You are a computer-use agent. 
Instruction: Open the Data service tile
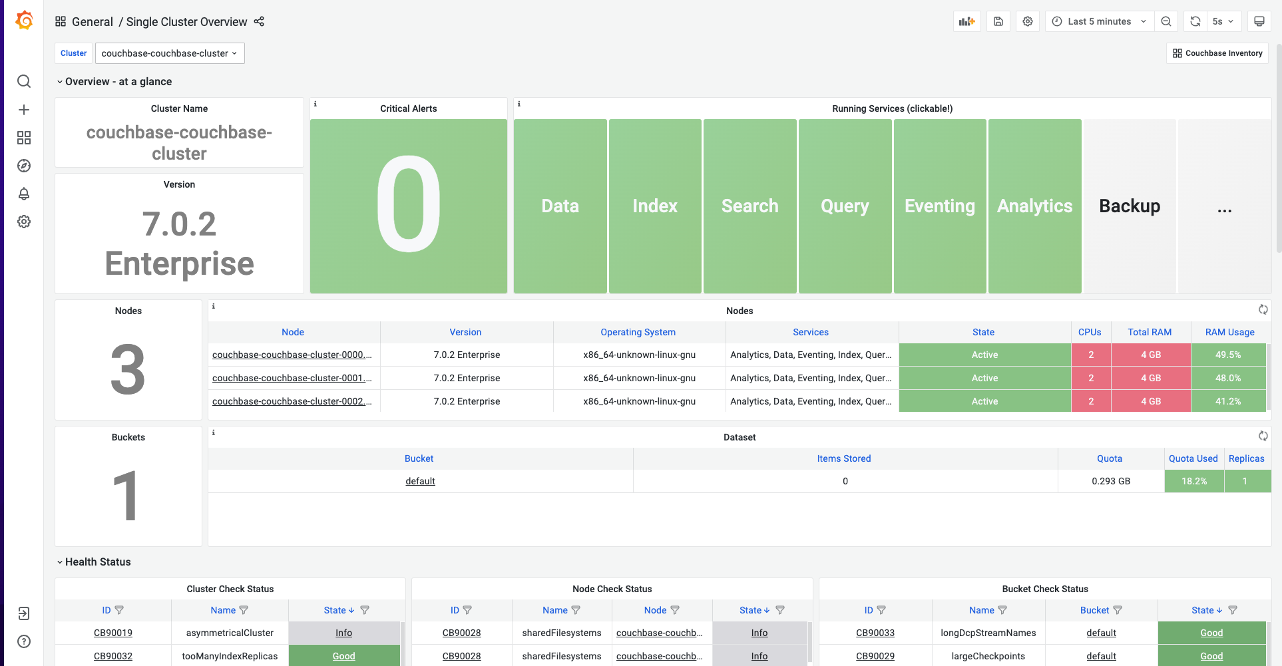[560, 206]
